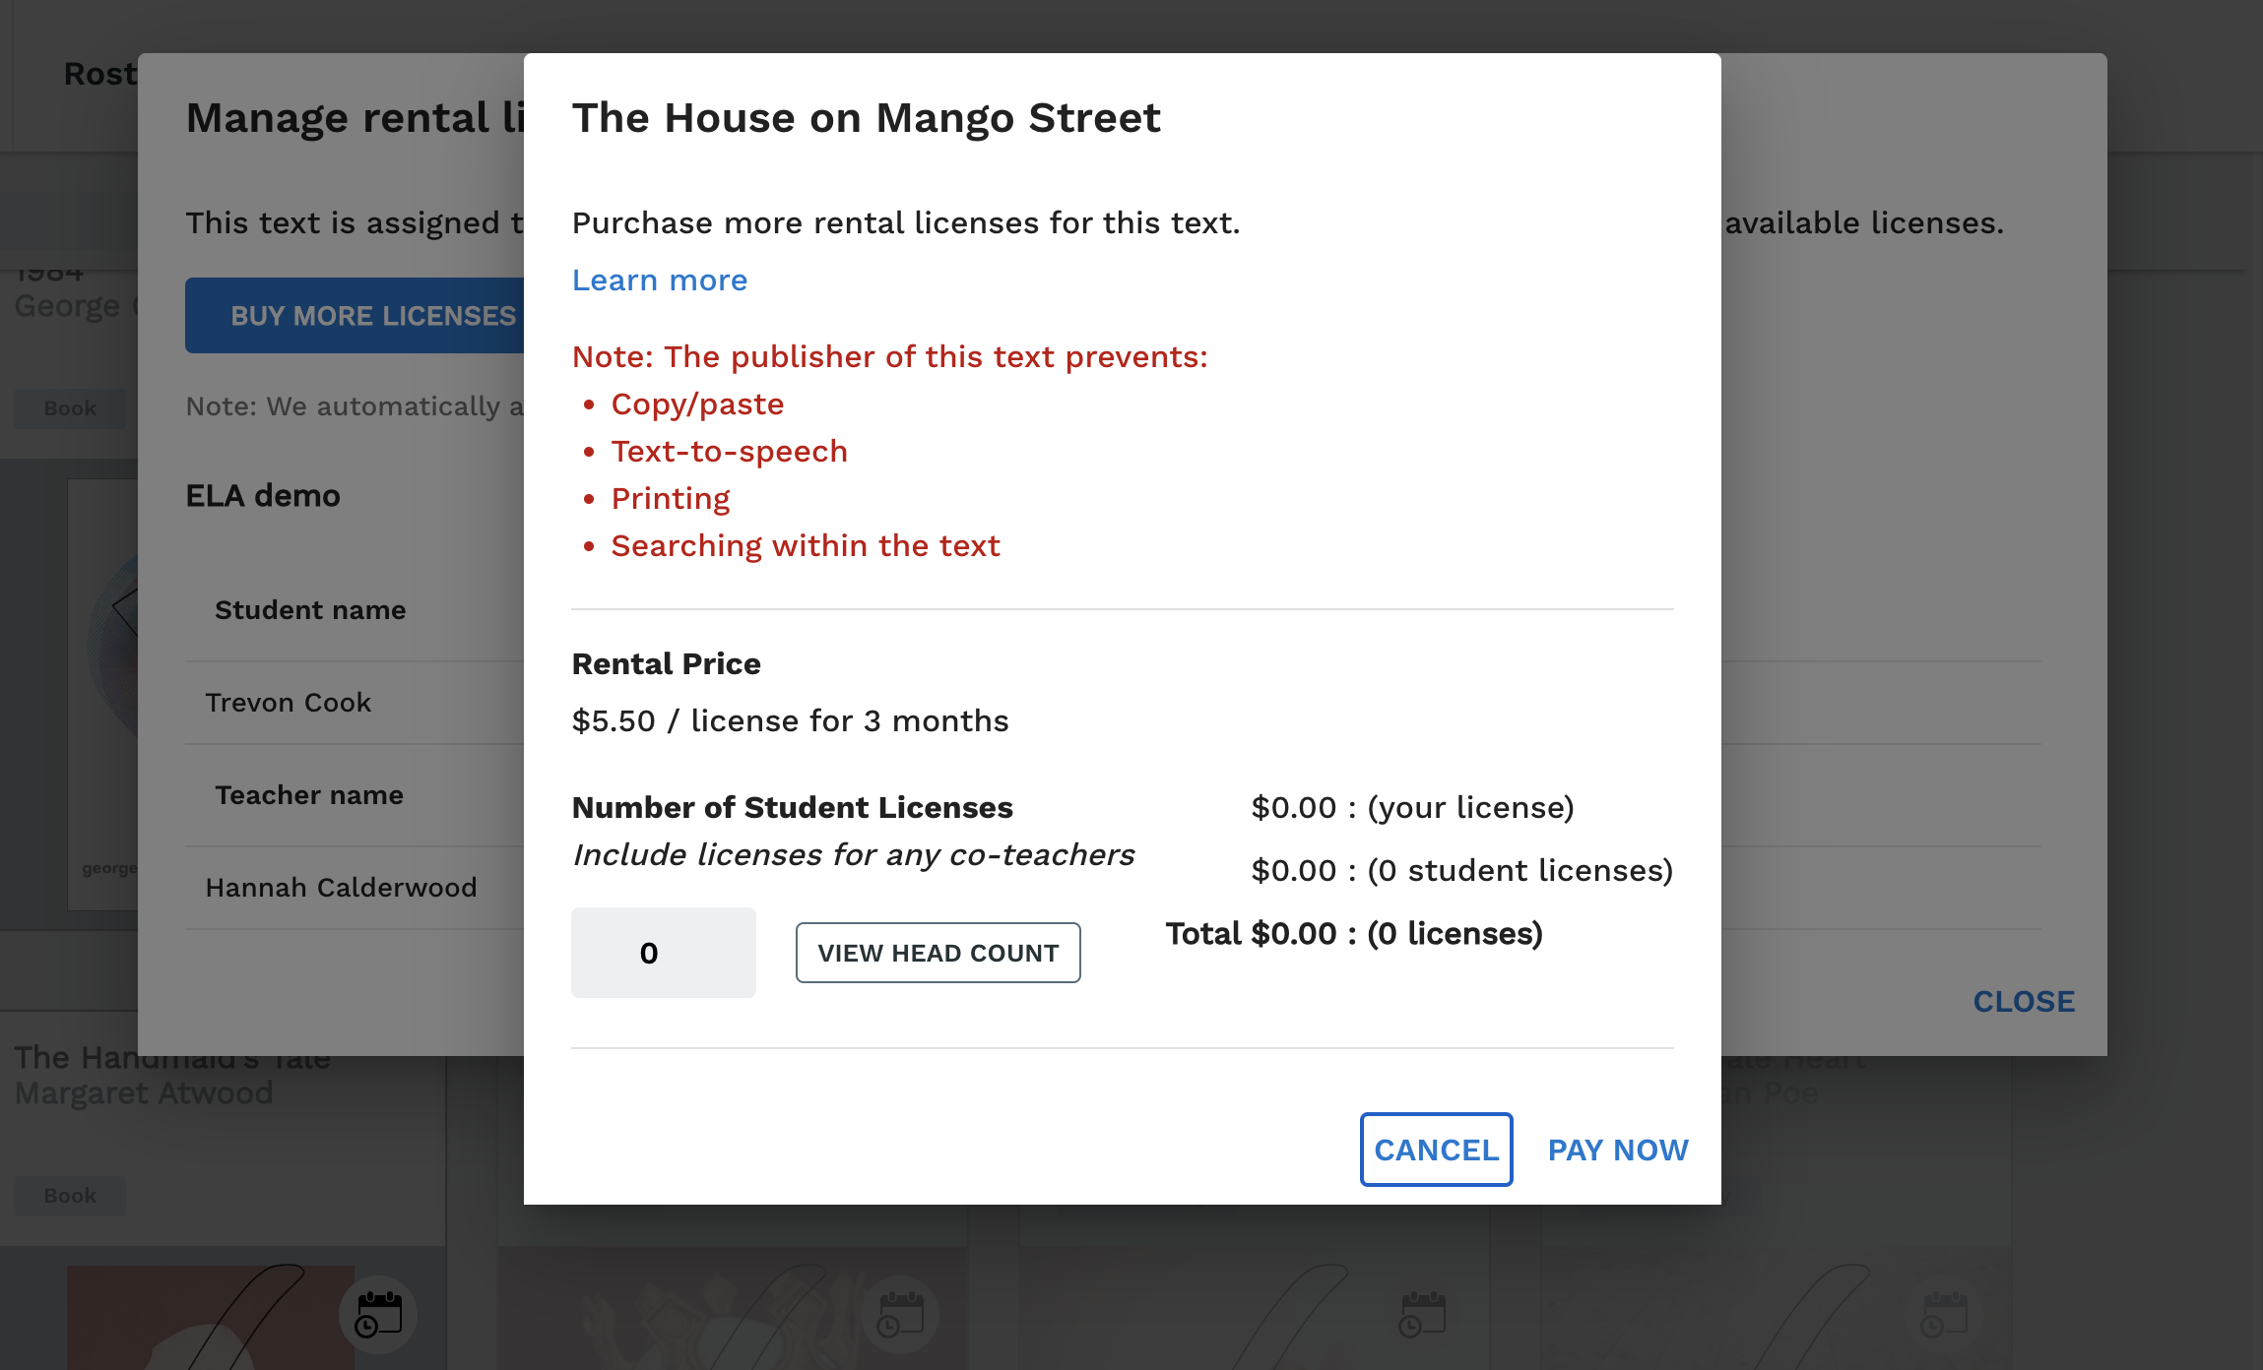Click calendar clock icon on second book card
The image size is (2263, 1370).
coord(900,1315)
